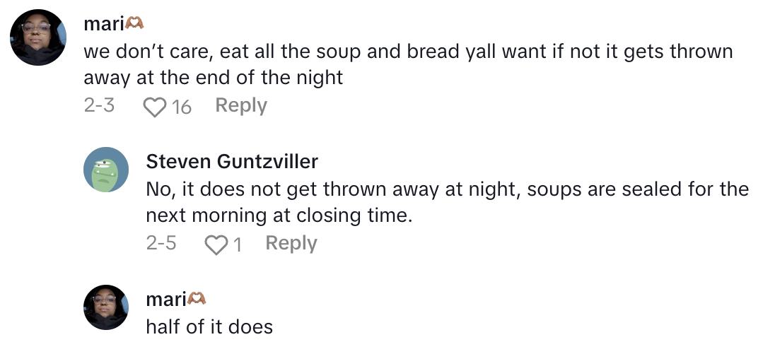
Task: Reply to mari's top comment
Action: tap(241, 106)
